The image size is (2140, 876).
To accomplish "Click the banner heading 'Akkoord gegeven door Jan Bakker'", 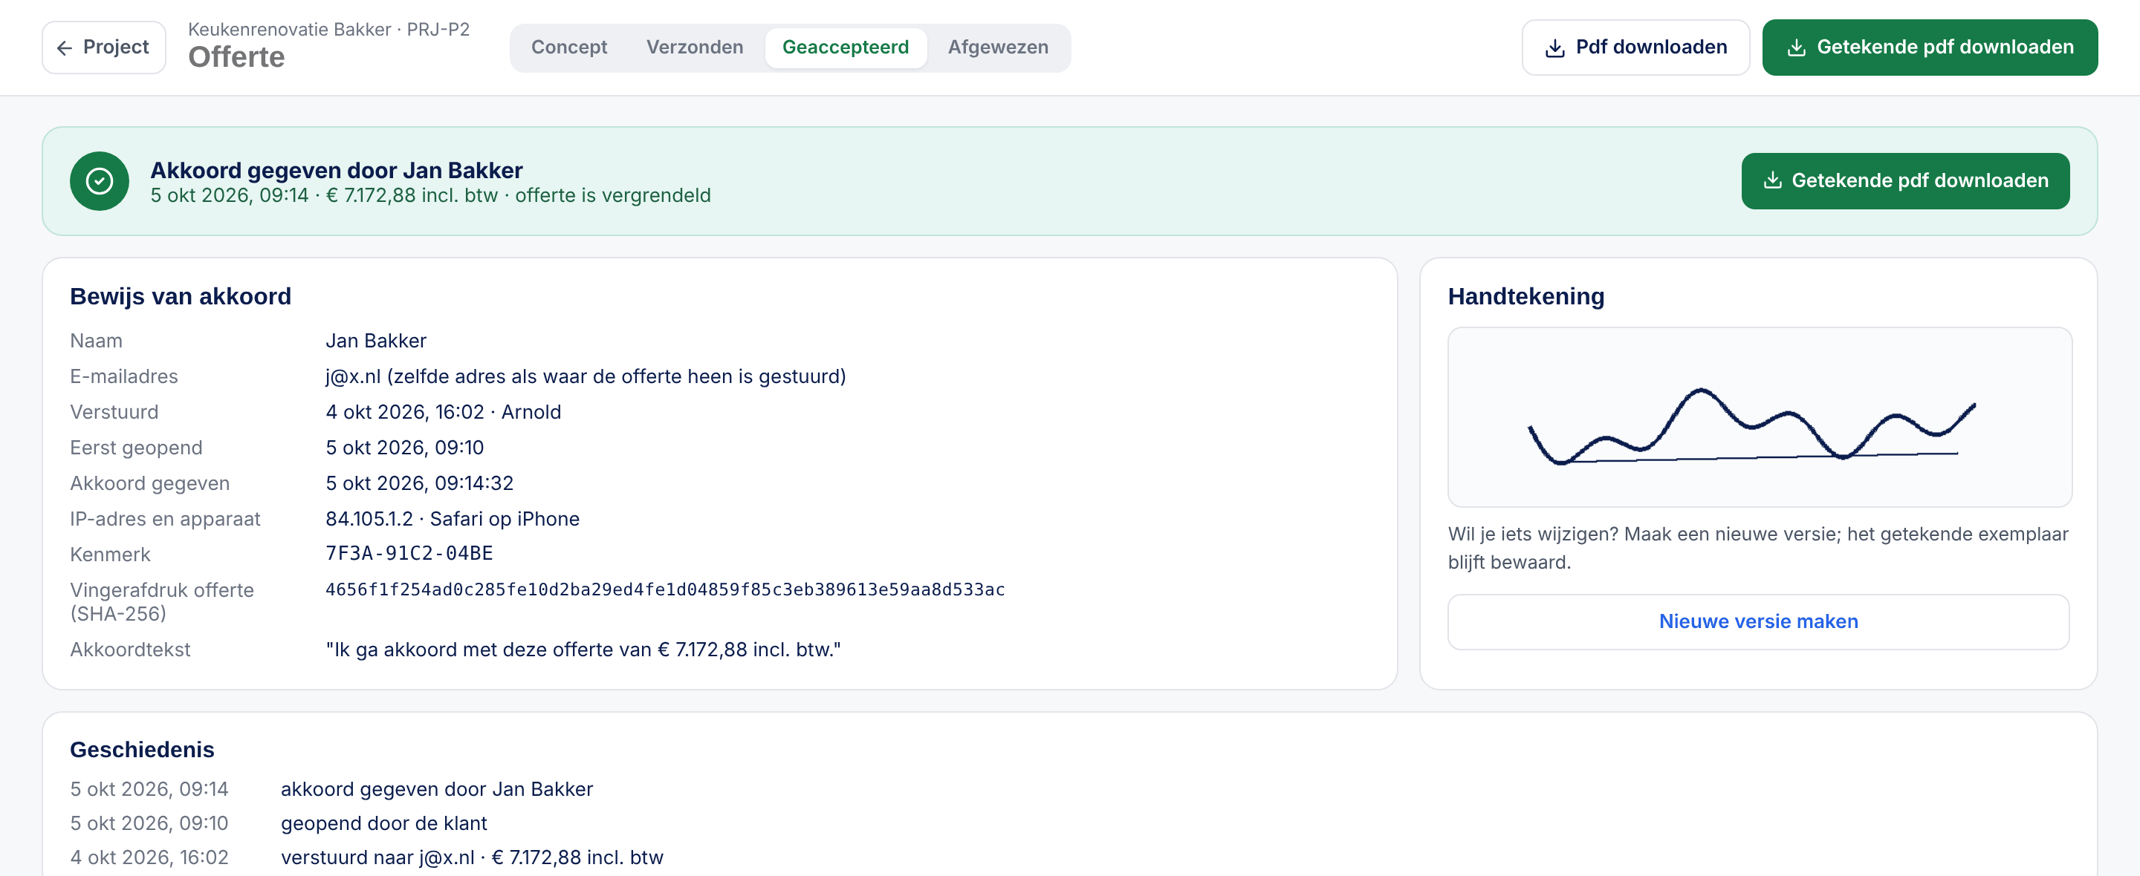I will [x=337, y=170].
